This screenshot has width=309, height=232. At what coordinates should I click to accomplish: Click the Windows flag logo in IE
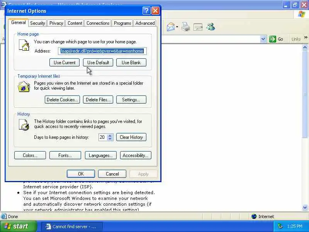tap(302, 14)
